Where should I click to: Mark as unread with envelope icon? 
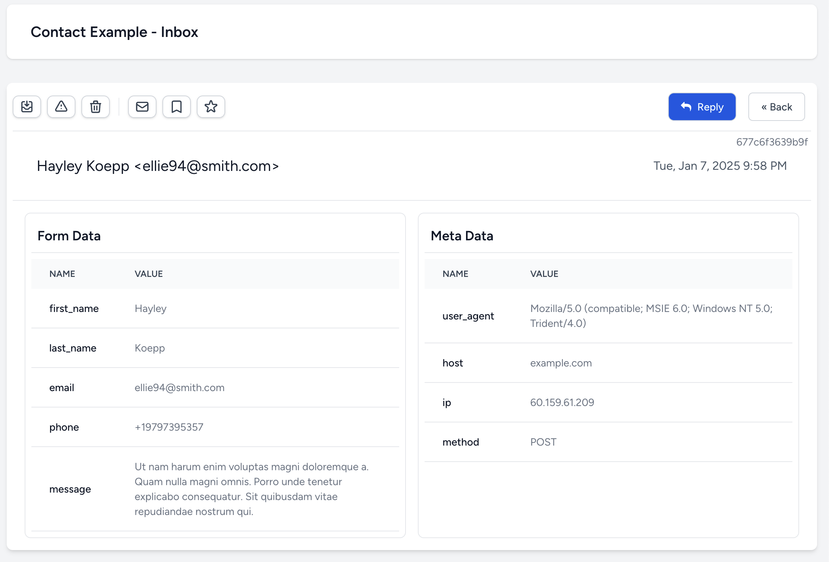[x=142, y=107]
